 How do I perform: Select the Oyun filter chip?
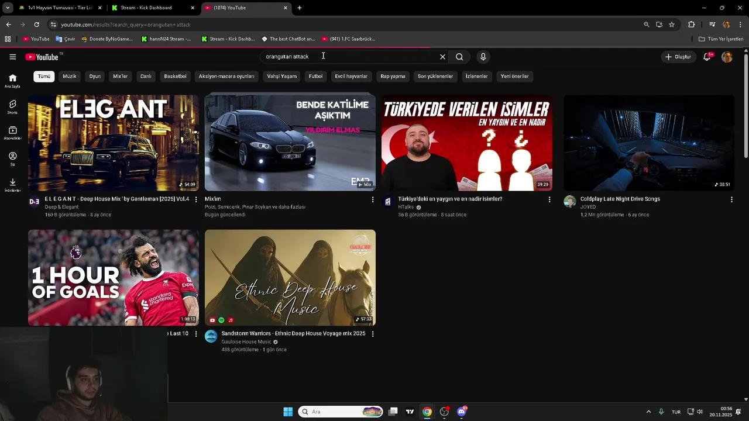(x=95, y=76)
